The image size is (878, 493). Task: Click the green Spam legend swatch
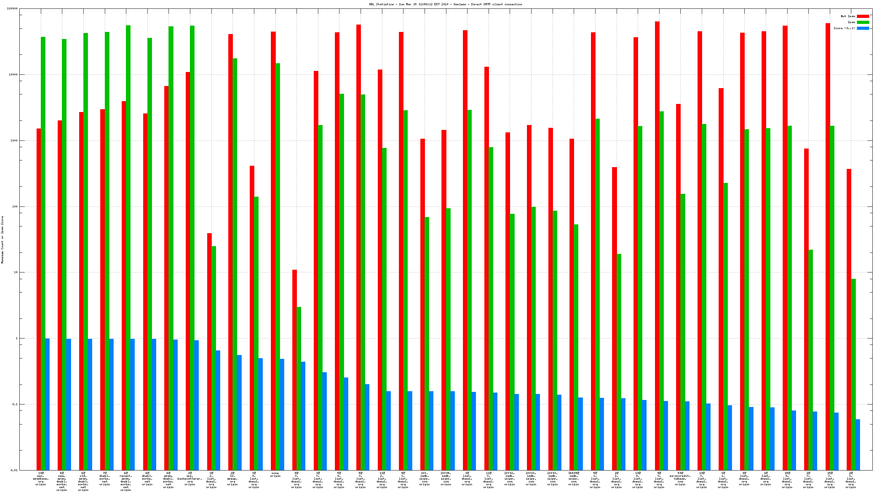point(863,22)
